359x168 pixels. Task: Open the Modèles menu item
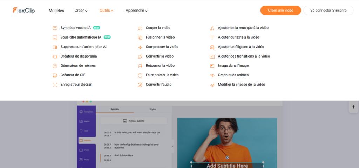coord(56,11)
